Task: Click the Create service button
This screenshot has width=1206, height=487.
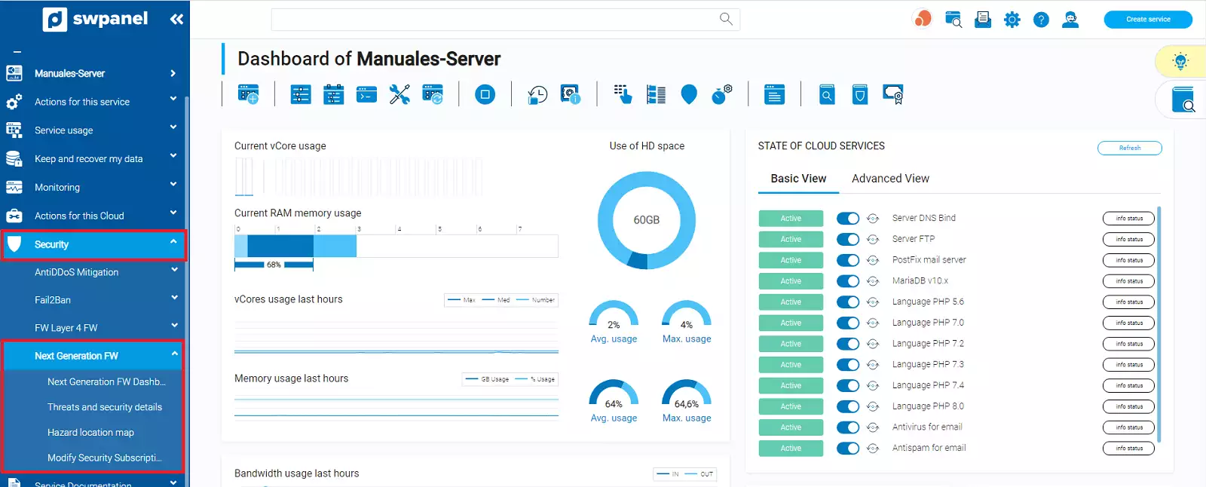Action: [1148, 20]
